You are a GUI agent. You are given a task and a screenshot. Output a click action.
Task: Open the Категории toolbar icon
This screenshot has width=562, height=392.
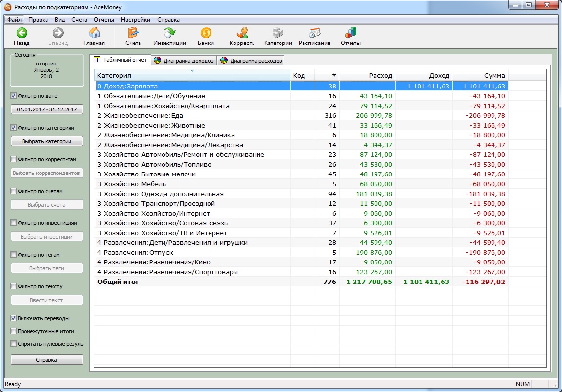278,33
